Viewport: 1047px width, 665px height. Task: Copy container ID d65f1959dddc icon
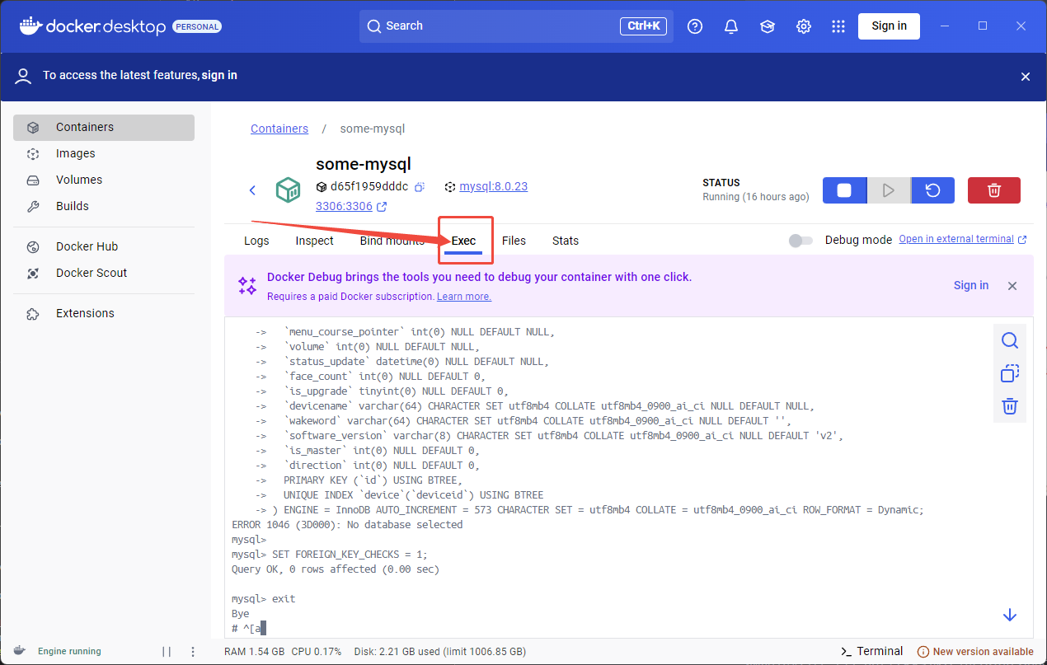point(420,187)
